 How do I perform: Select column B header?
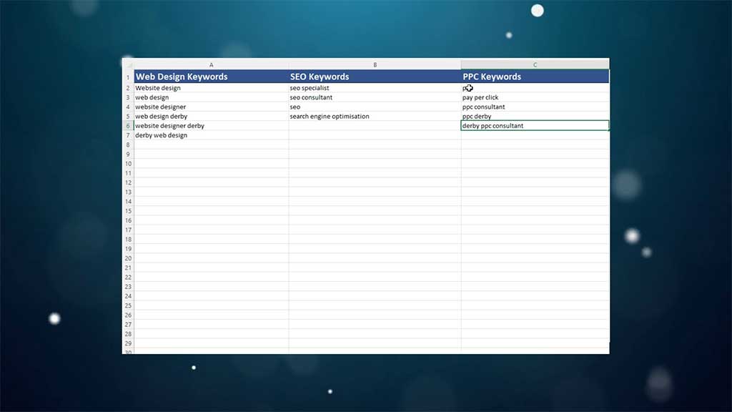tap(375, 64)
